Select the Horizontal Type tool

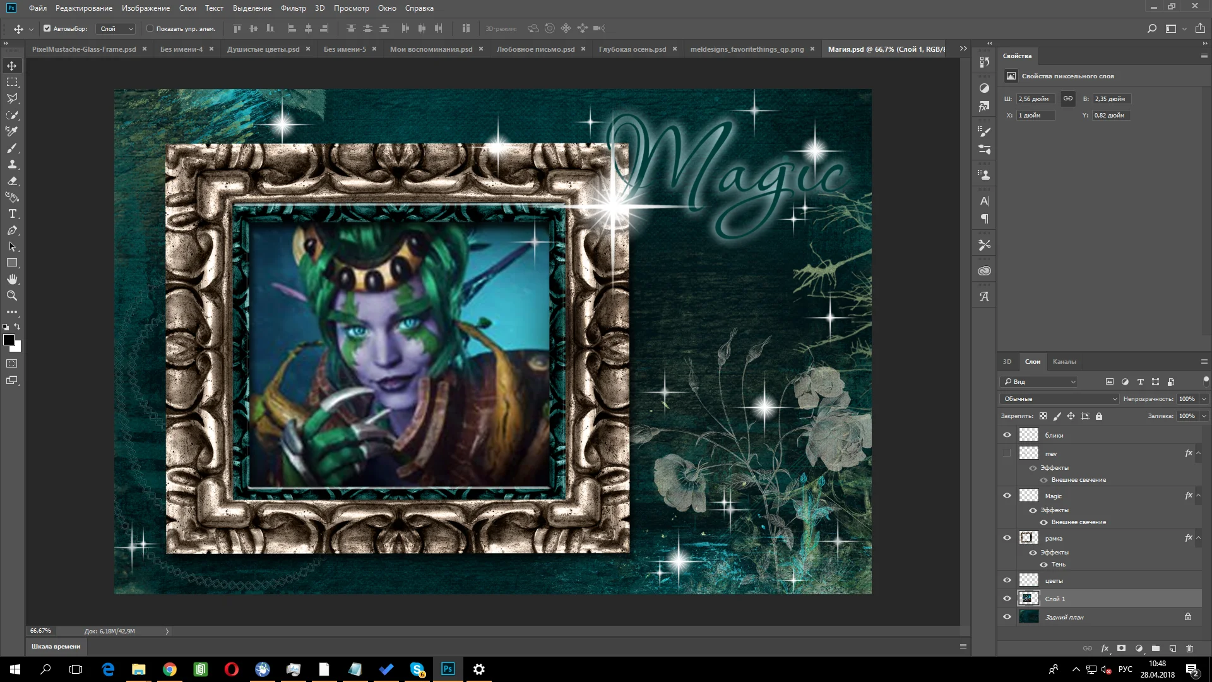(12, 214)
